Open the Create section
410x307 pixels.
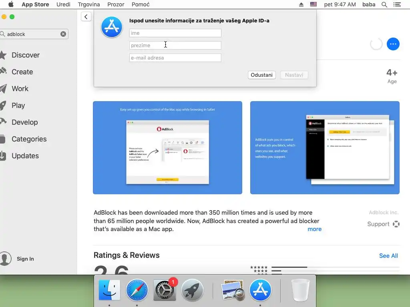[22, 72]
